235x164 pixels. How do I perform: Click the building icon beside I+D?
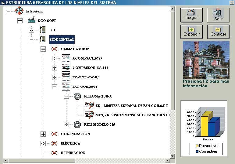pyautogui.click(x=43, y=30)
